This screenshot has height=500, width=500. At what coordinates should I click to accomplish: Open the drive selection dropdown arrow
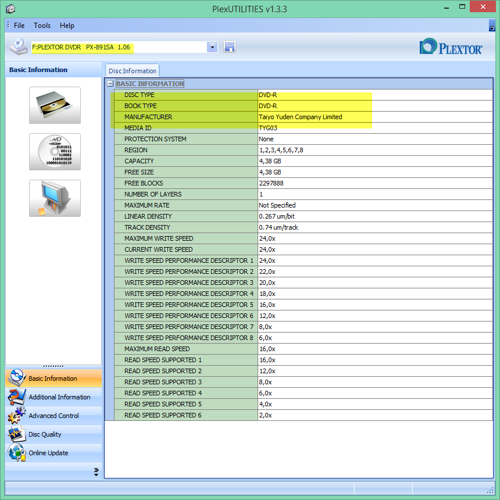pyautogui.click(x=212, y=48)
